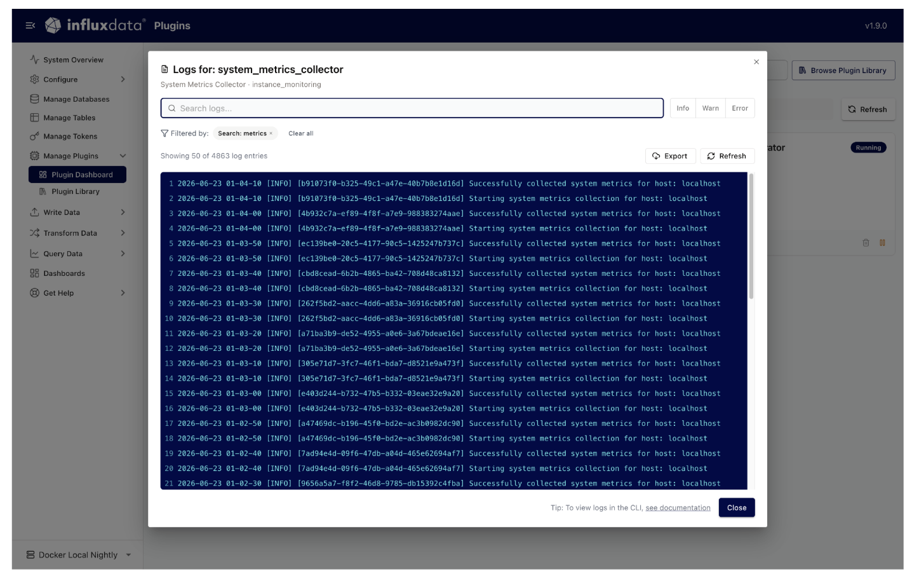
Task: Click Clear all filters
Action: coord(300,133)
